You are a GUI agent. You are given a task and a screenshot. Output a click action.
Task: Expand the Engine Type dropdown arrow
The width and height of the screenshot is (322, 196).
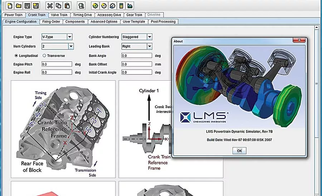pyautogui.click(x=70, y=37)
